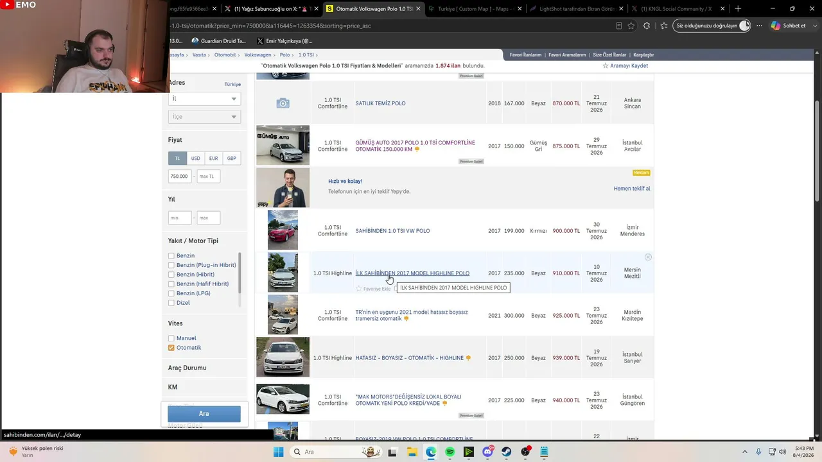822x462 pixels.
Task: Close the Otomatik Volkswagen Polo tab
Action: click(419, 9)
